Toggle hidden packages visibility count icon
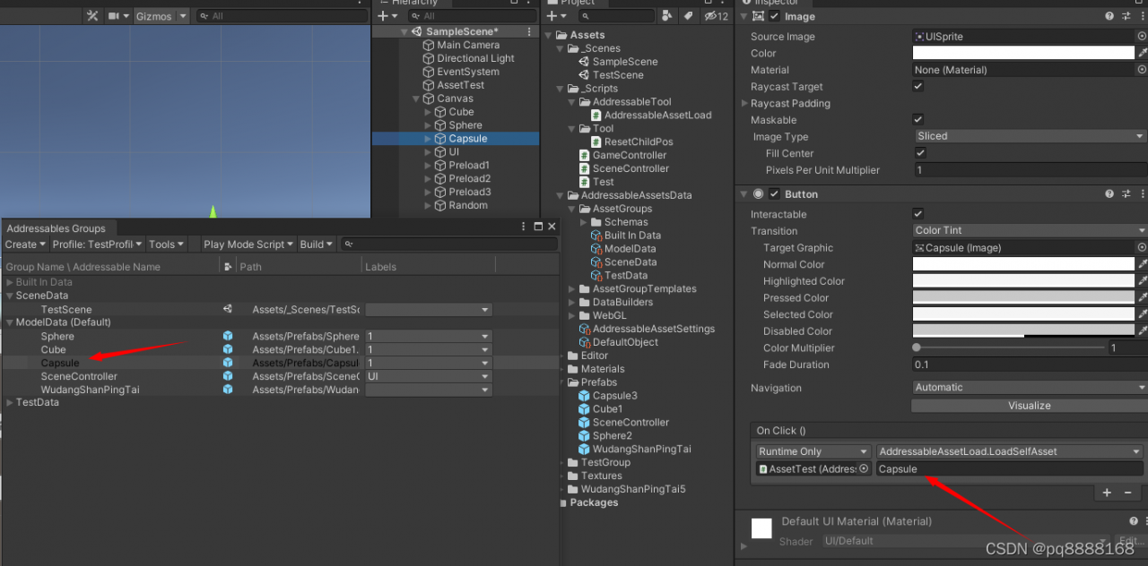 point(716,16)
